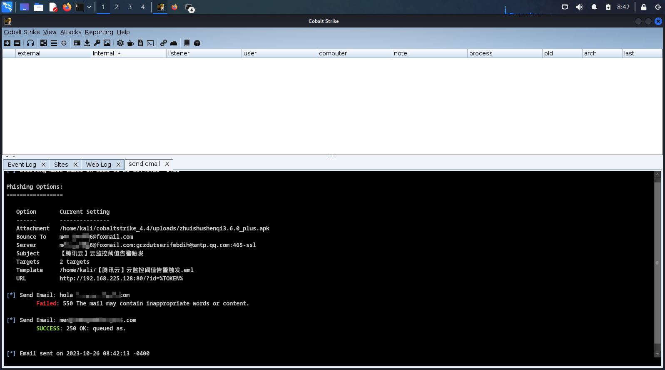Close the Web Log tab

coord(118,165)
